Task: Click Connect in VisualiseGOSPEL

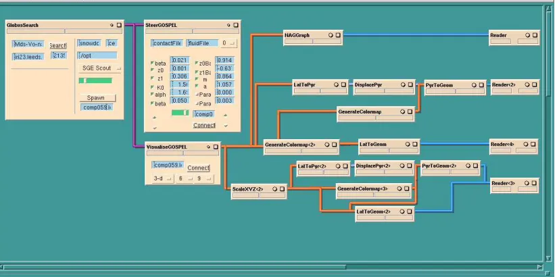Action: 198,168
